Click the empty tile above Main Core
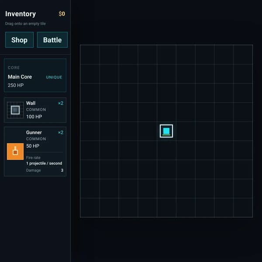This screenshot has width=262, height=262. tap(166, 112)
